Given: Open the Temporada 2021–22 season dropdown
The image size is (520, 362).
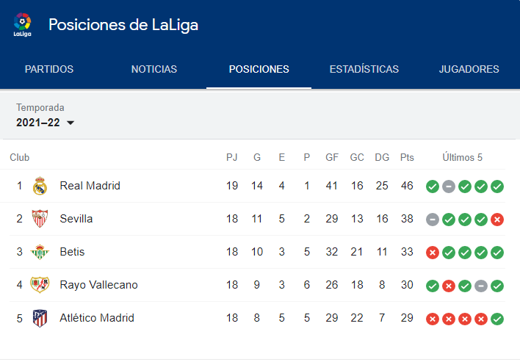Looking at the screenshot, I should tap(45, 123).
